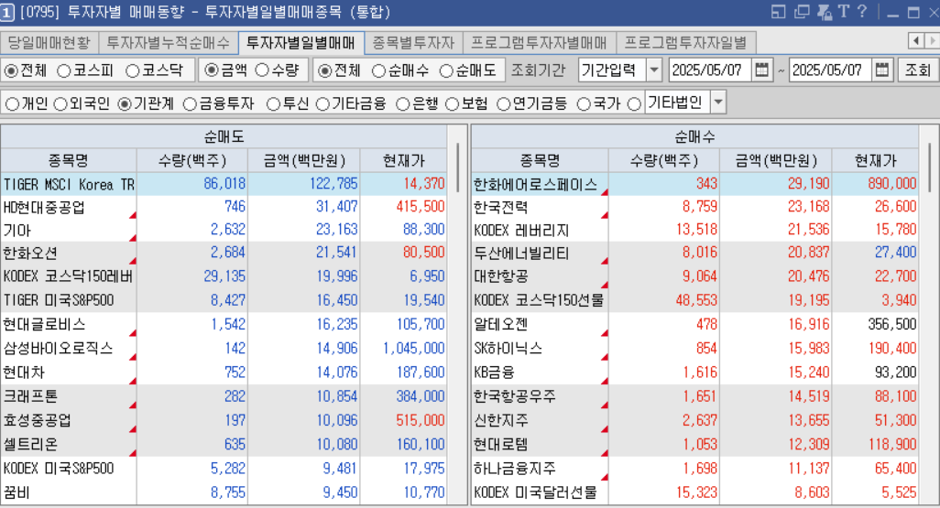Click the 현재가 header in the 순매수 table

[x=875, y=160]
